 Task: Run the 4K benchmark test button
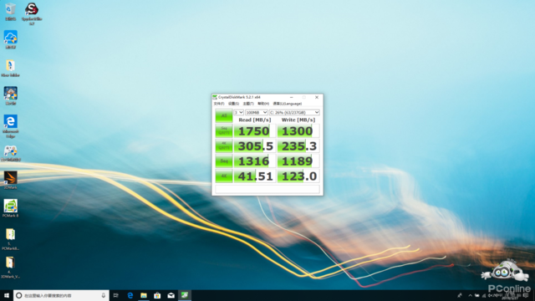(224, 176)
